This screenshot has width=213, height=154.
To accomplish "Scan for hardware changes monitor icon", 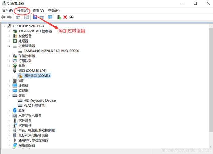I will coord(50,17).
